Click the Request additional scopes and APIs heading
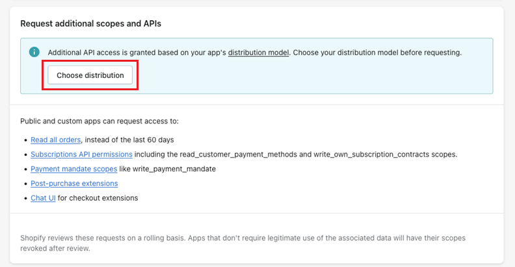 90,23
